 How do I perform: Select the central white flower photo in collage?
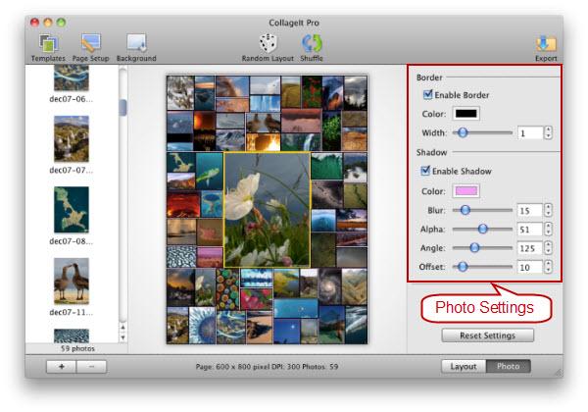tap(267, 210)
